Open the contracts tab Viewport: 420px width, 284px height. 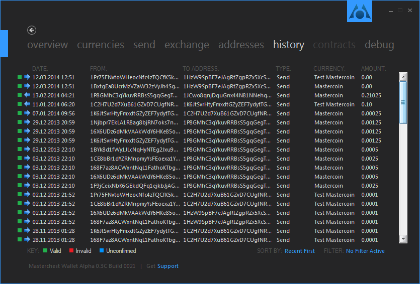(x=334, y=45)
